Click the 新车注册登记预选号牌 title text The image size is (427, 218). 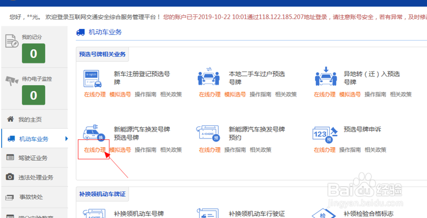142,77
